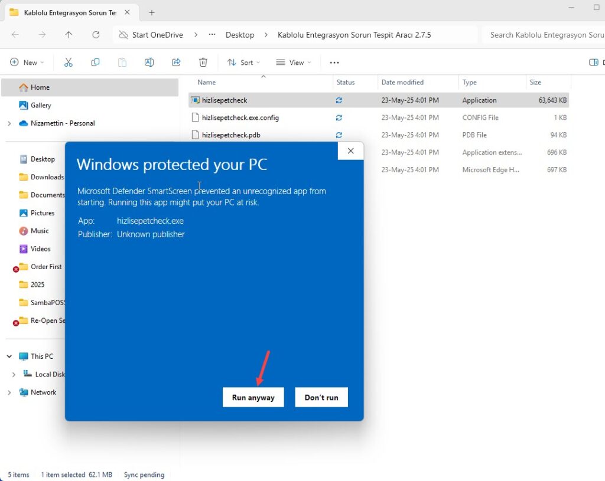
Task: Sort by the Name column header
Action: click(206, 82)
